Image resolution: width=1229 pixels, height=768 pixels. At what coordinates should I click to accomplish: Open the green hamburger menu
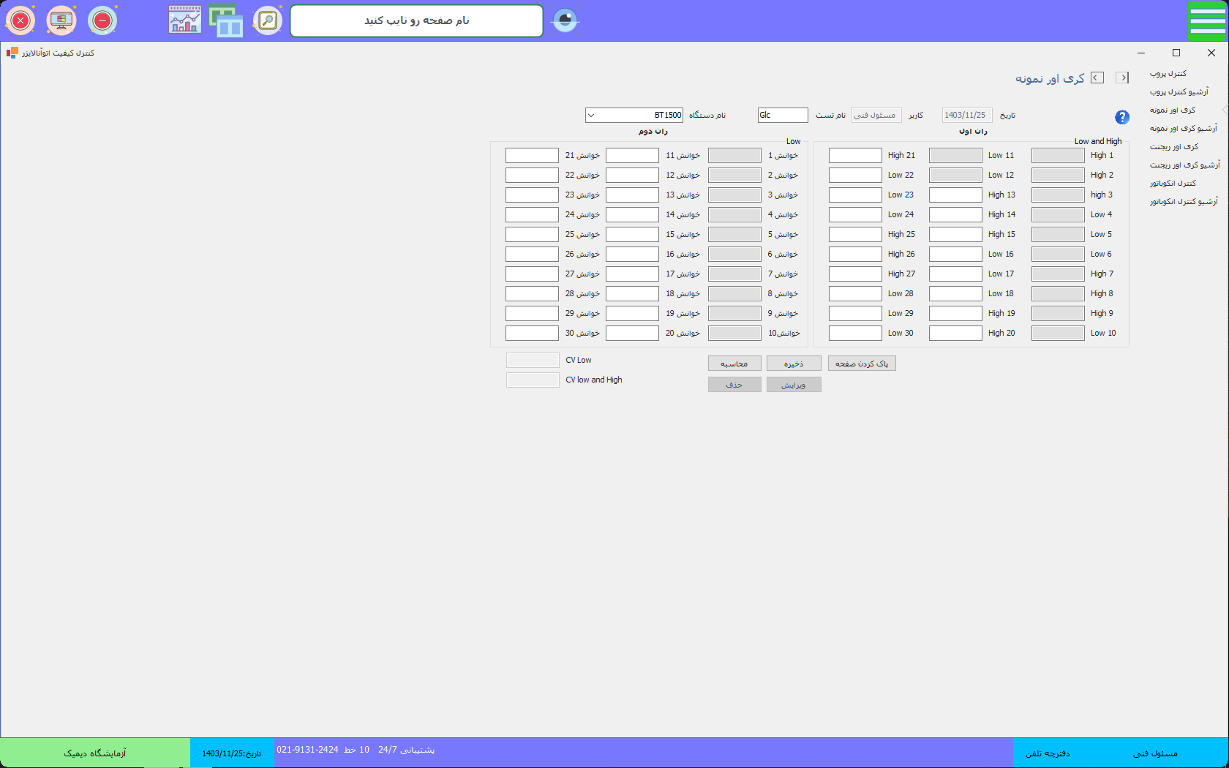tap(1207, 20)
